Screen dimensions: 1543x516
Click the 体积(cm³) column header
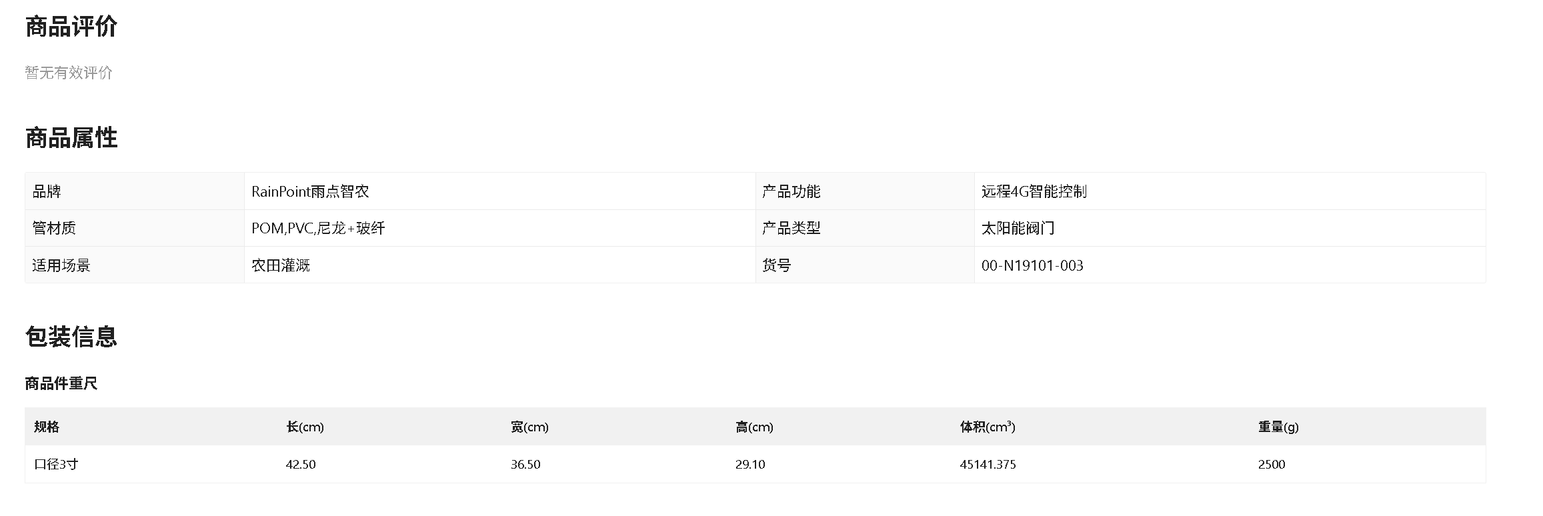tap(988, 427)
